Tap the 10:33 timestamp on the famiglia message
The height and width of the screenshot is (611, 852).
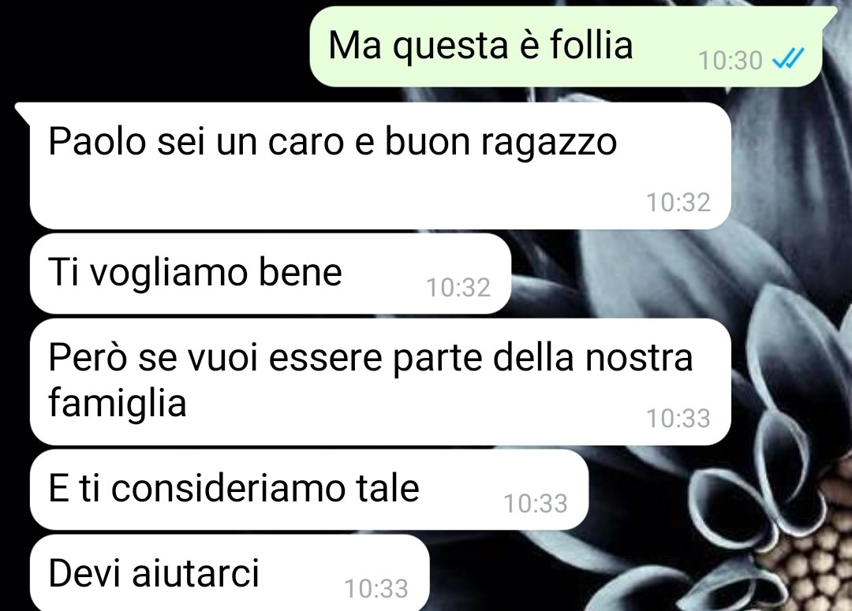(x=678, y=419)
